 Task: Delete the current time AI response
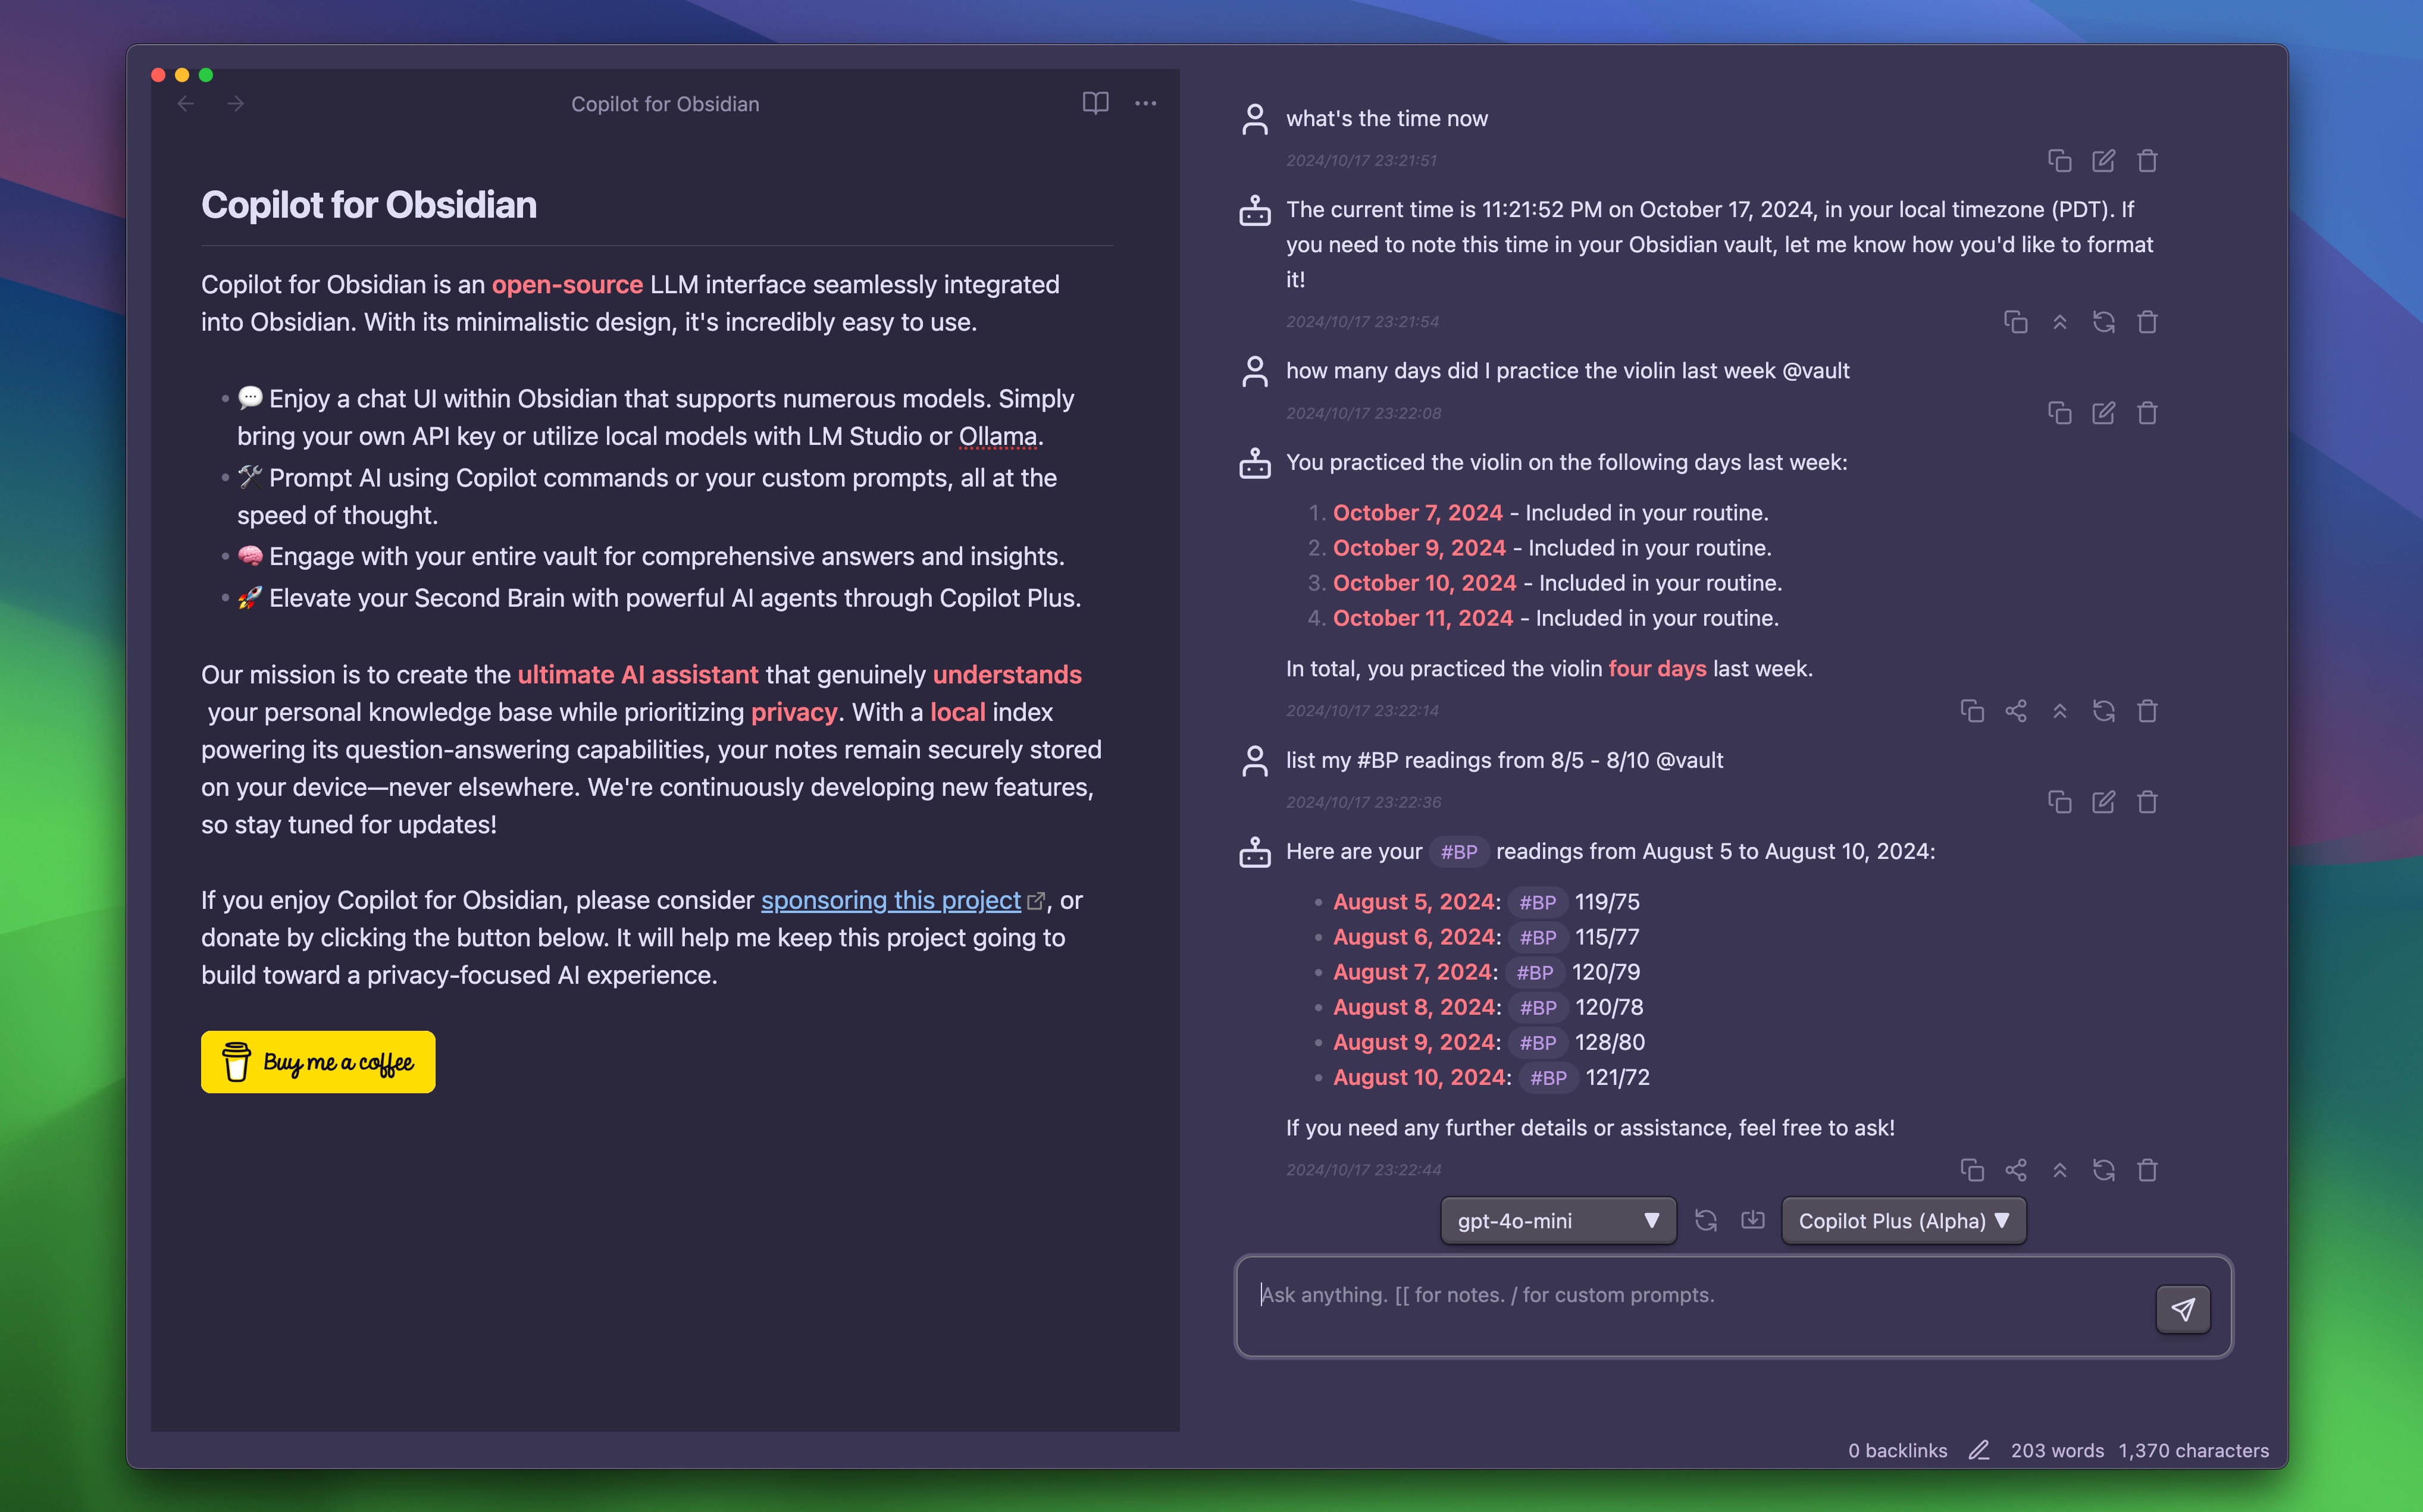tap(2147, 322)
